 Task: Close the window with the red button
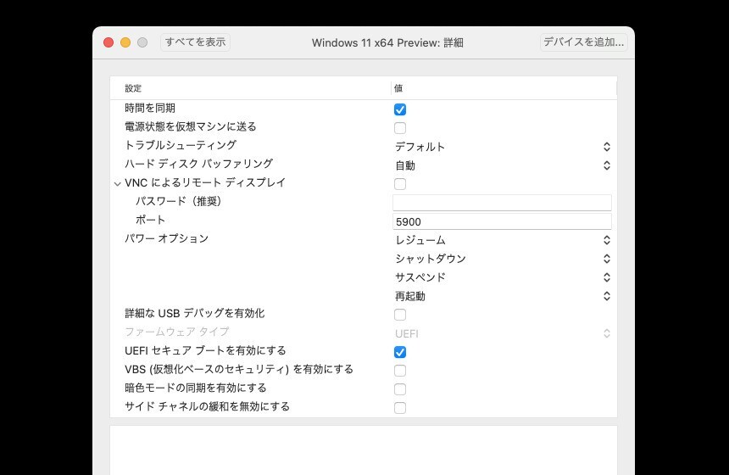coord(109,42)
